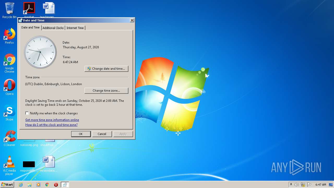334x188 pixels.
Task: Open Action Center flag icon
Action: (x=309, y=185)
